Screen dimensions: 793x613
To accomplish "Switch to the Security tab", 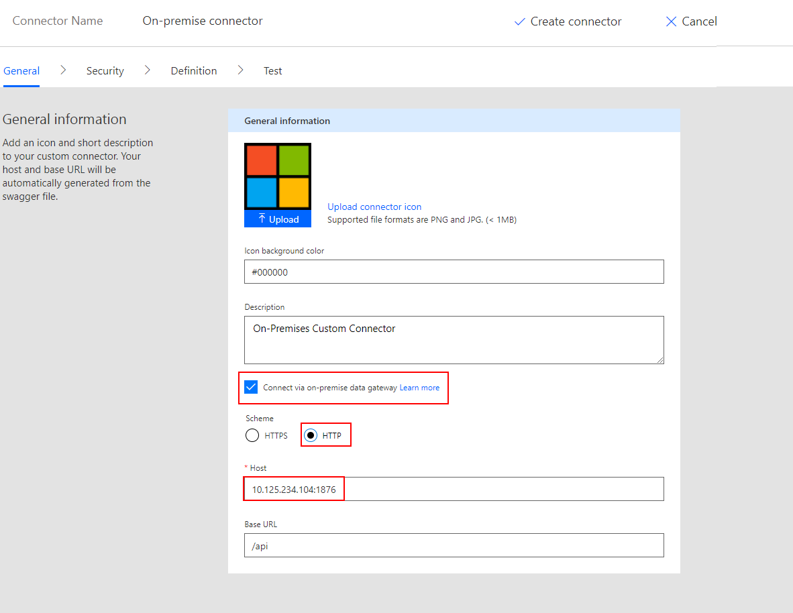I will pos(105,70).
